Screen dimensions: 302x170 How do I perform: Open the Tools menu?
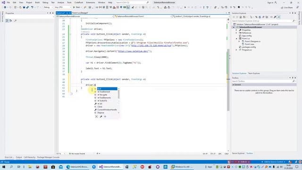point(69,2)
